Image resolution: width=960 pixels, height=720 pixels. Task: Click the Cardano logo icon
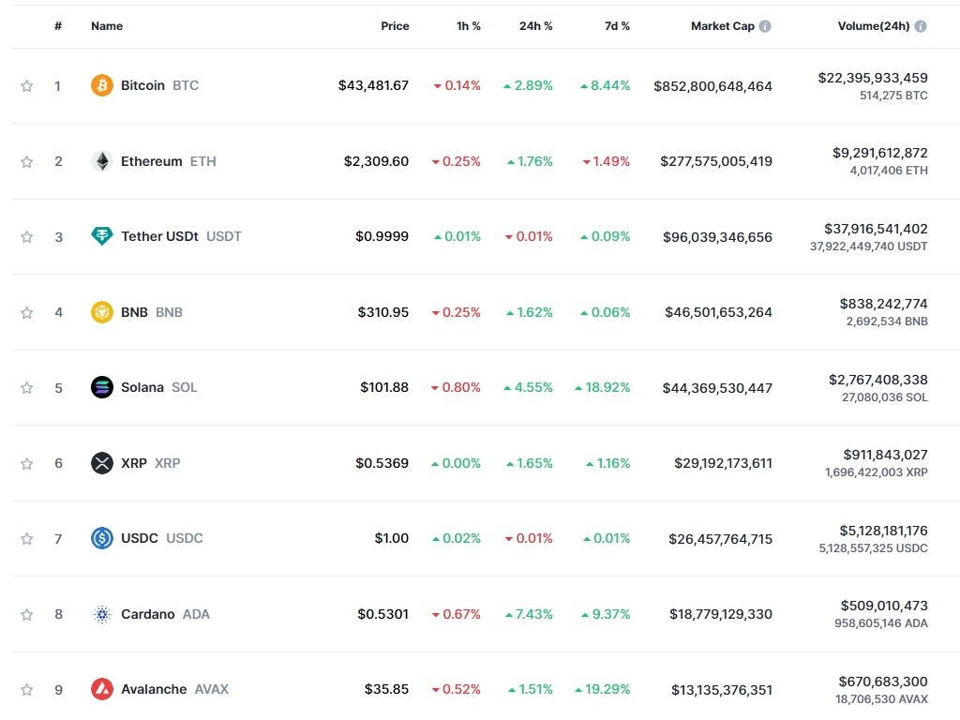pyautogui.click(x=101, y=614)
